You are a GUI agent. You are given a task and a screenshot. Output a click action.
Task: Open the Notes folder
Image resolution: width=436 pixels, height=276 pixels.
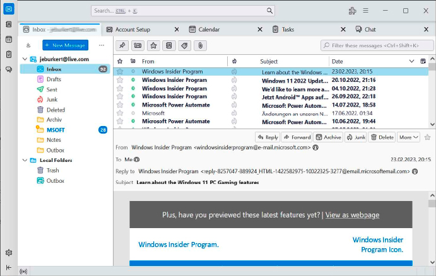(x=54, y=140)
